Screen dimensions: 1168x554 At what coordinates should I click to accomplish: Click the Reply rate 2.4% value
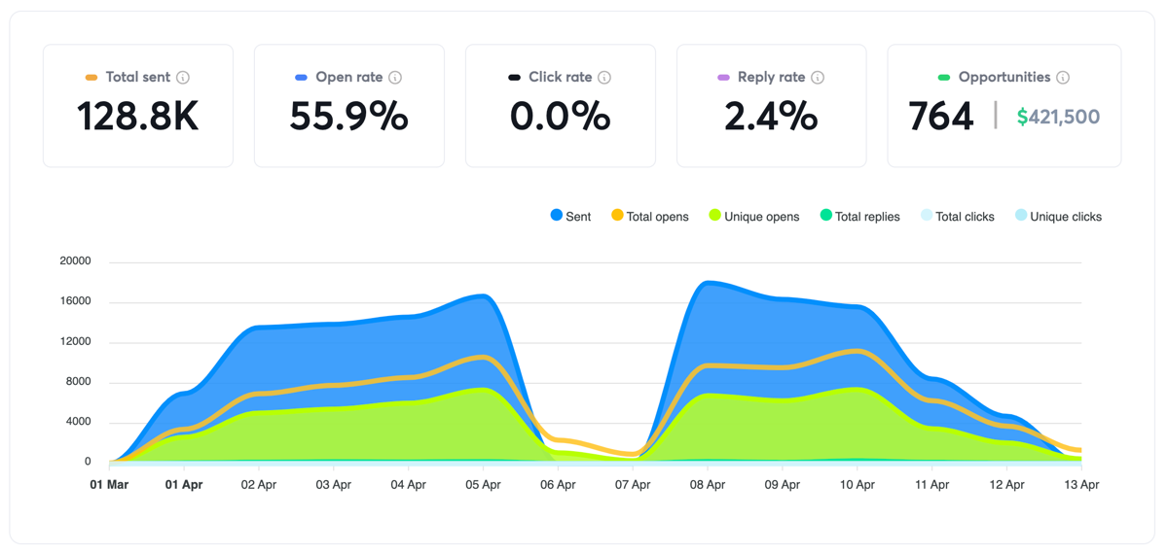[771, 117]
